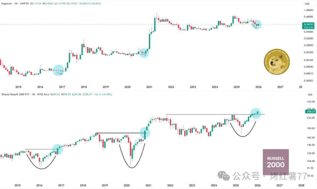
Task: Click the 310.00 tick on Russell price axis
Action: point(310,102)
